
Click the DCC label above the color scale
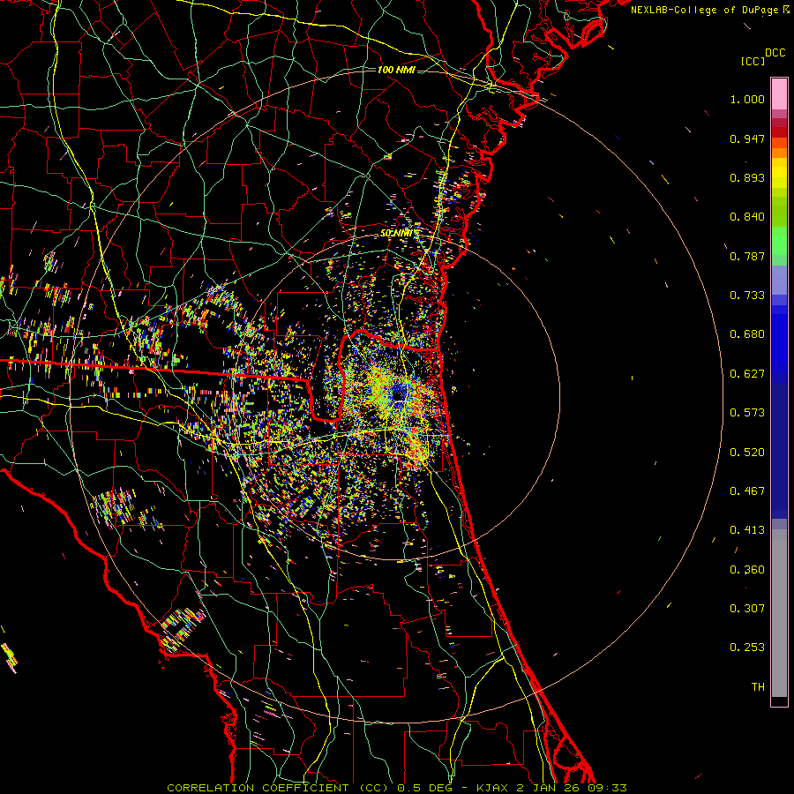(775, 53)
